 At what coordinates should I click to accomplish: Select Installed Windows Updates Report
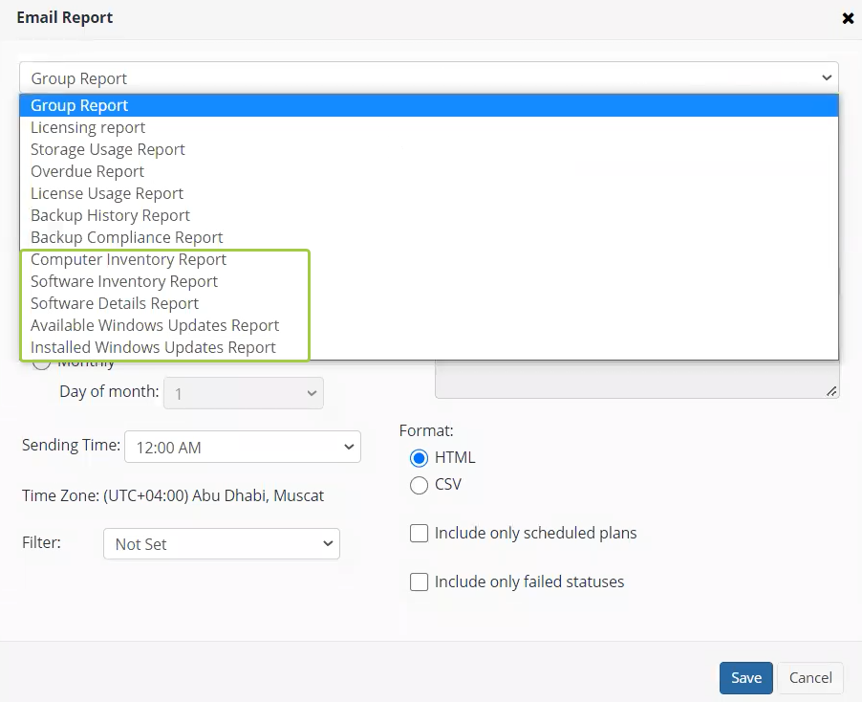(x=153, y=347)
